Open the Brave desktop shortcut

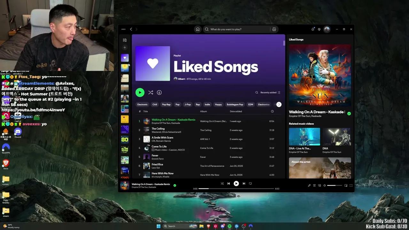click(6, 165)
